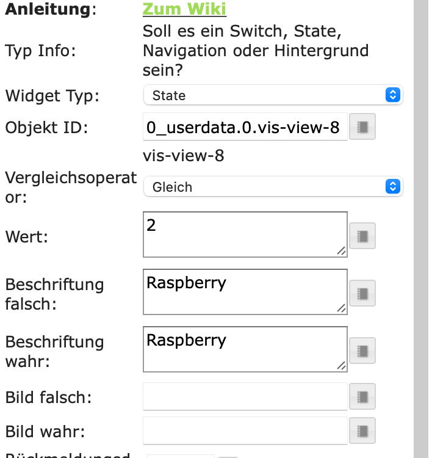Click into the Wert textarea containing 2
The width and height of the screenshot is (432, 458).
245,234
